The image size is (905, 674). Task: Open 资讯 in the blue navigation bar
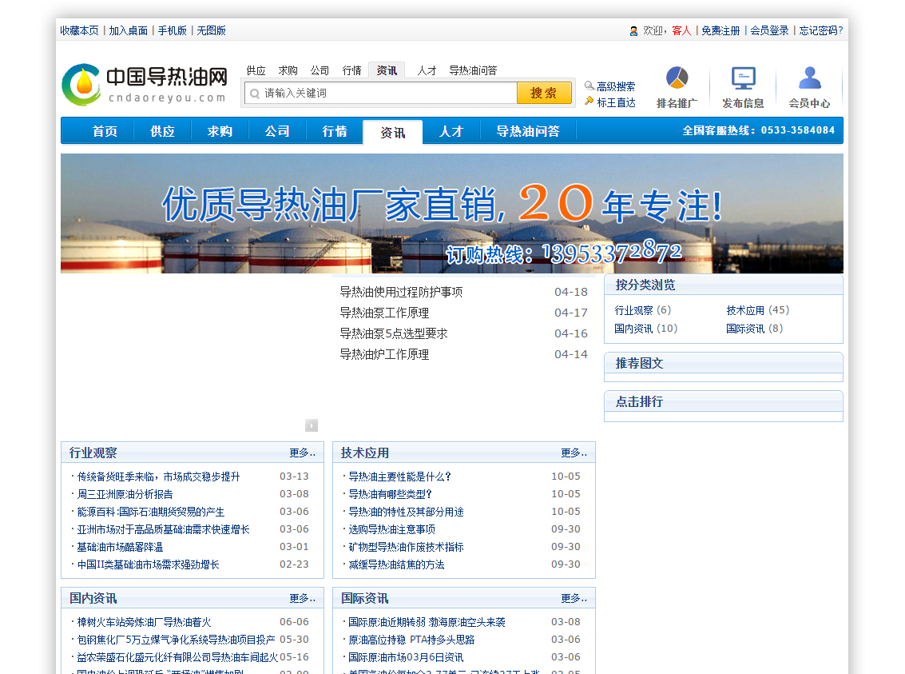(x=393, y=132)
